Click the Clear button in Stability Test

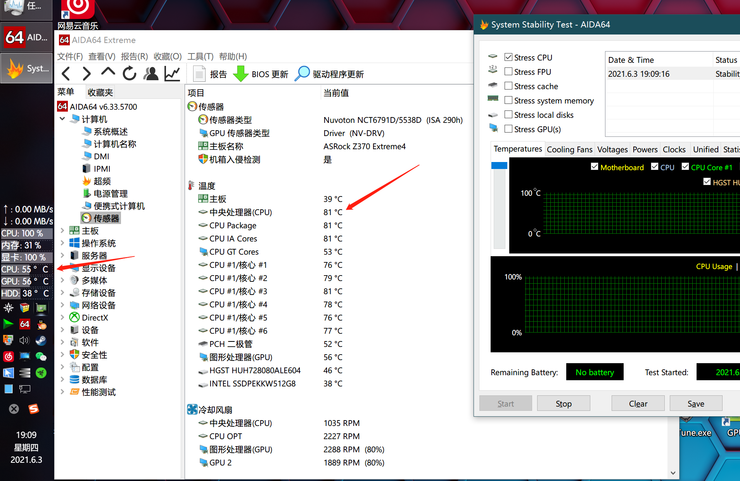pyautogui.click(x=638, y=403)
